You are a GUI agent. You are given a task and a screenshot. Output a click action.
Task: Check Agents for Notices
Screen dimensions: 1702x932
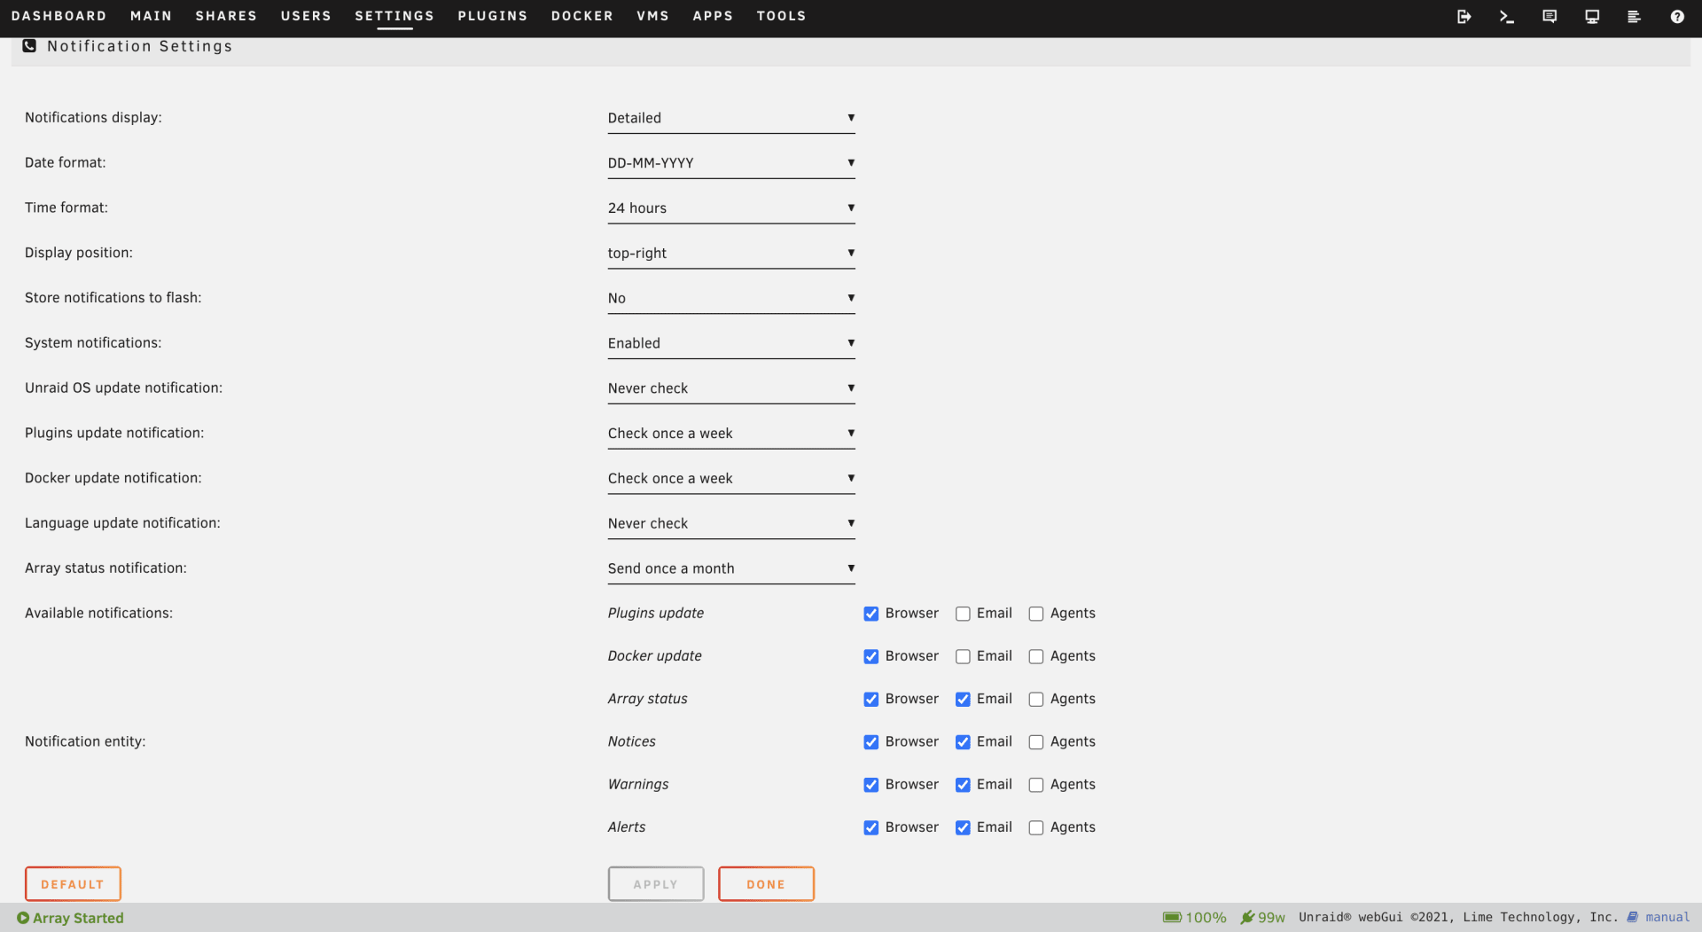coord(1036,742)
